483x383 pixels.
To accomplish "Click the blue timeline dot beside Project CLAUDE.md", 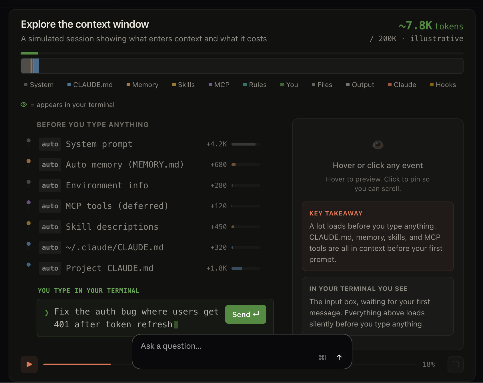I will (29, 265).
